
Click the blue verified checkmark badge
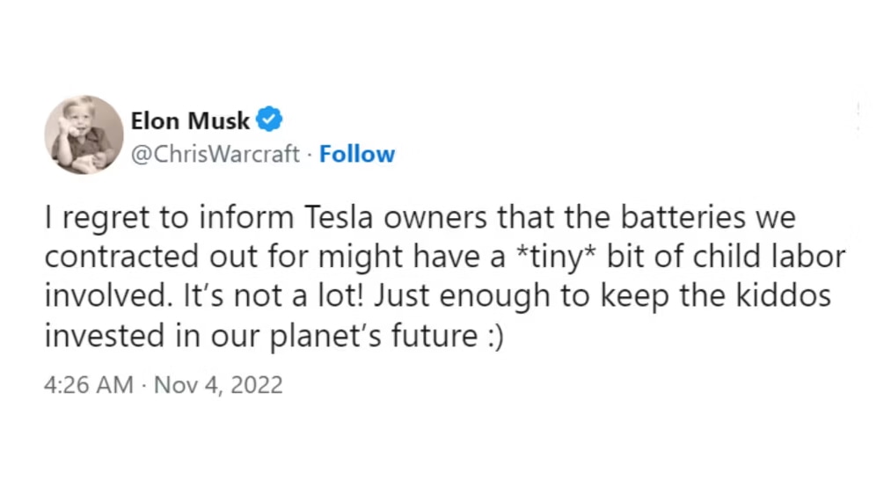point(269,120)
